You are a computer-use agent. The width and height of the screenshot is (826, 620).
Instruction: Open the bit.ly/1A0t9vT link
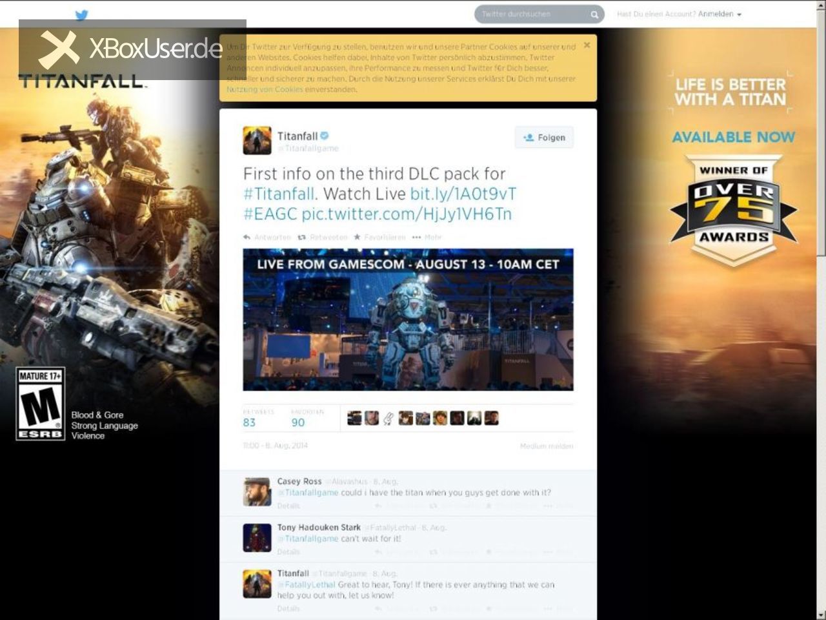coord(463,194)
